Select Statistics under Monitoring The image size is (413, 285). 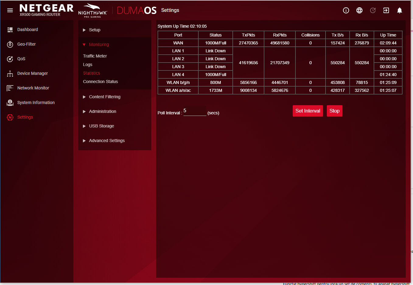click(x=92, y=73)
